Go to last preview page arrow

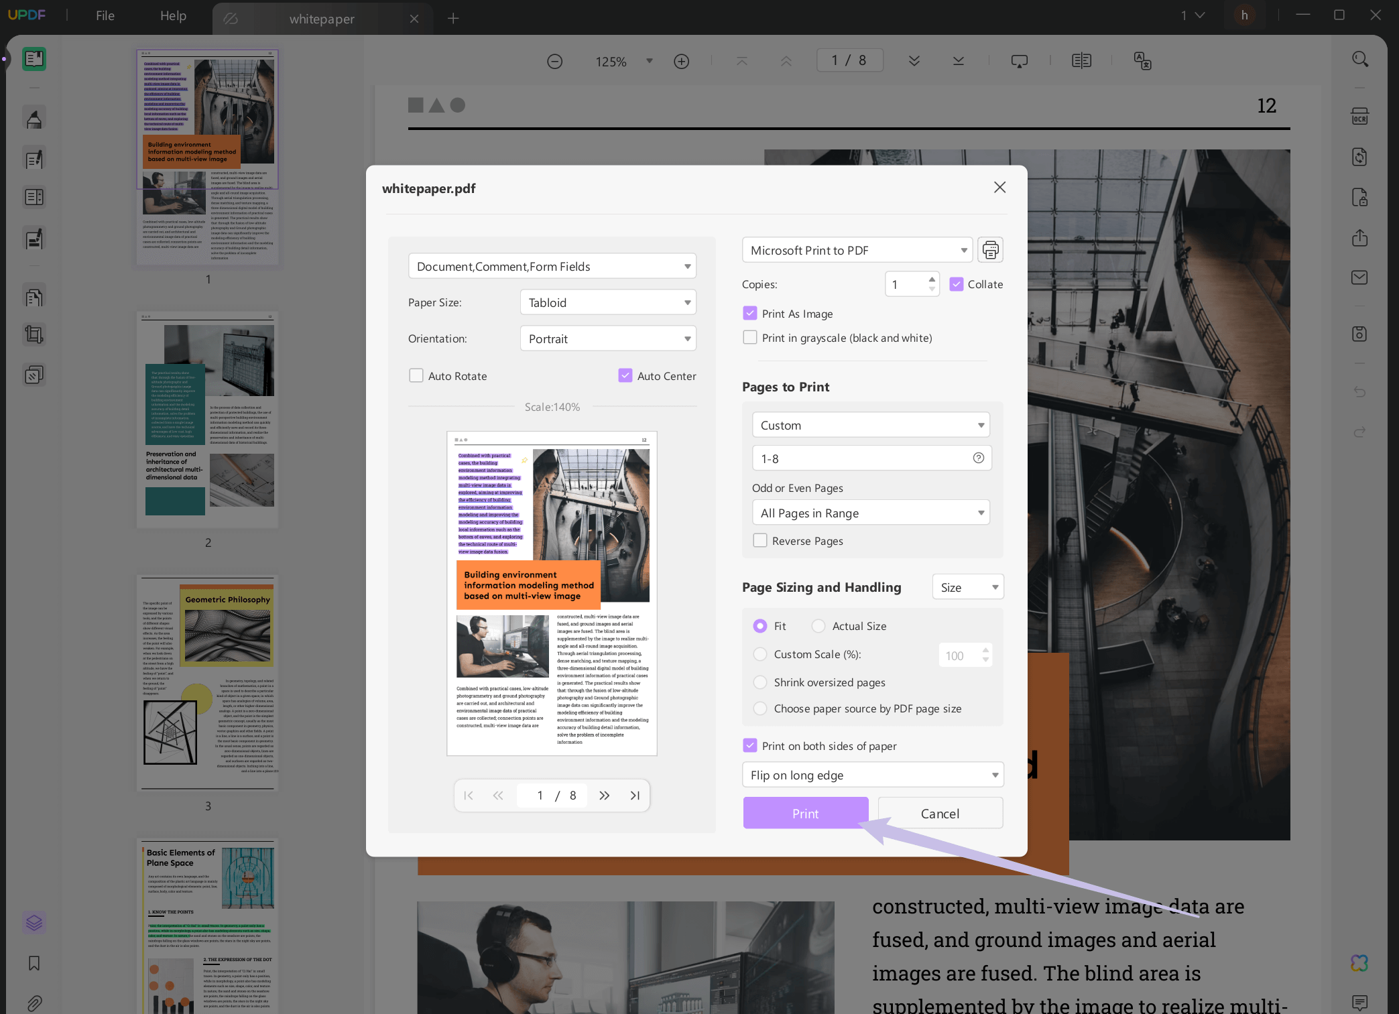tap(635, 796)
